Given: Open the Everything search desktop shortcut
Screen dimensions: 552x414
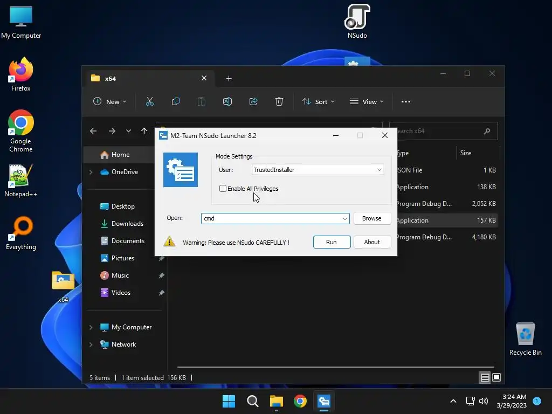Looking at the screenshot, I should (21, 233).
